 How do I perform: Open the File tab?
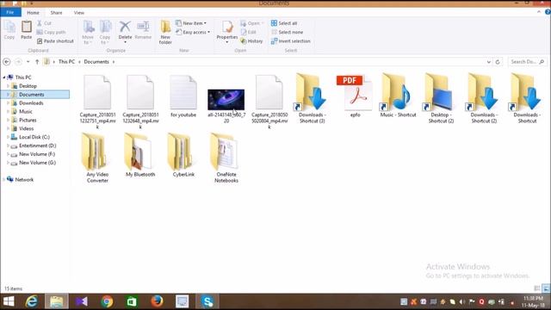coord(10,12)
